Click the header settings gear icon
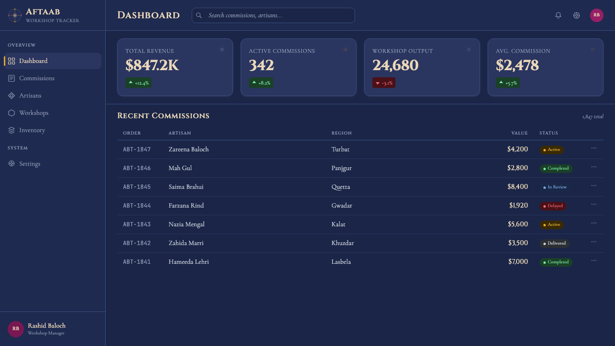 pos(577,15)
